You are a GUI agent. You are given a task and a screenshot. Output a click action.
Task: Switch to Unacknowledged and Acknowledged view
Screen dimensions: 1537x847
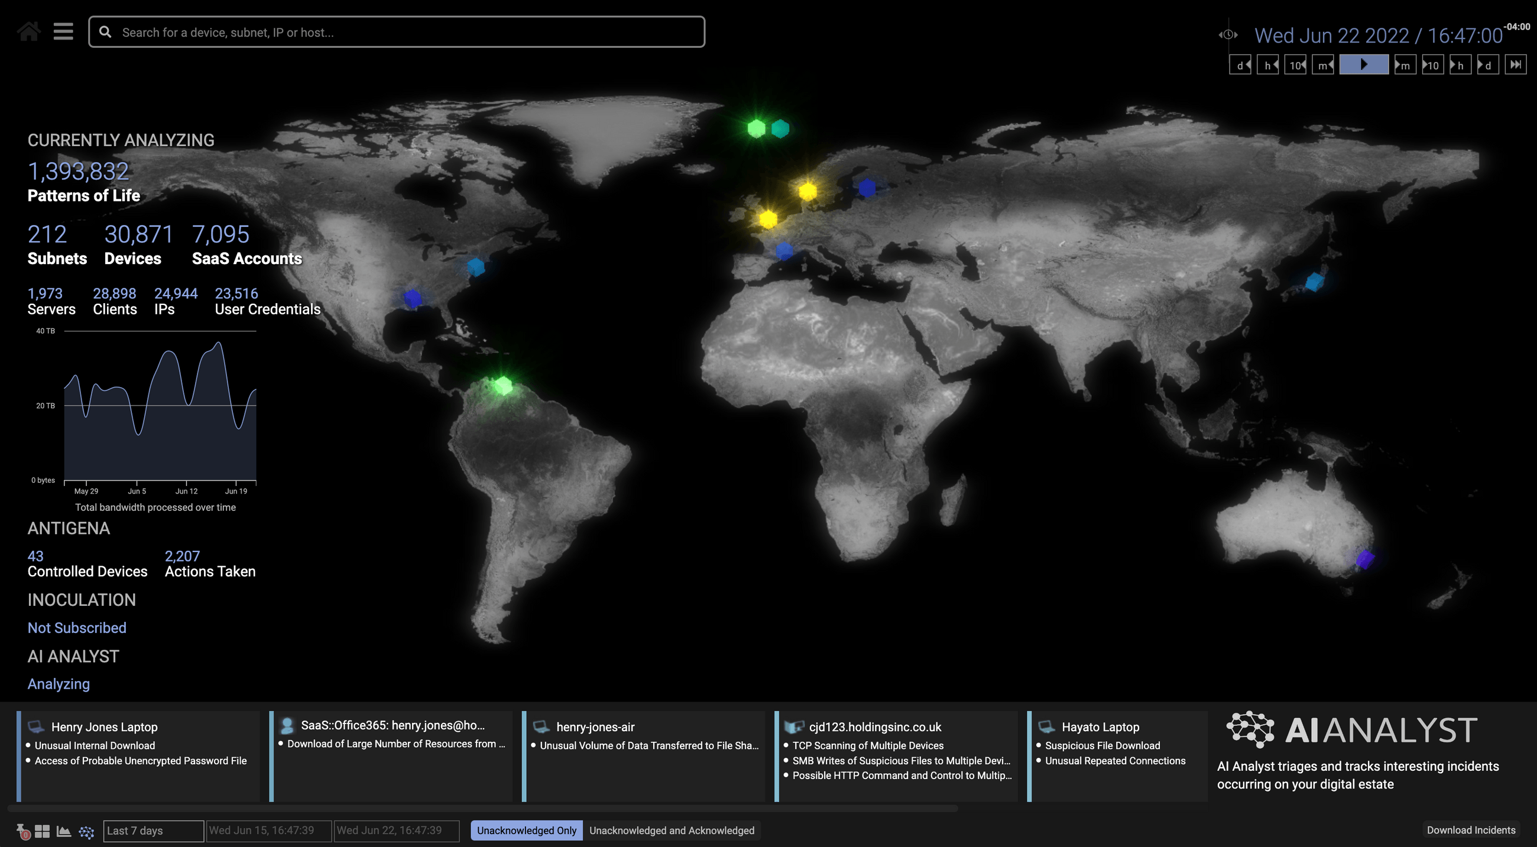pyautogui.click(x=672, y=830)
